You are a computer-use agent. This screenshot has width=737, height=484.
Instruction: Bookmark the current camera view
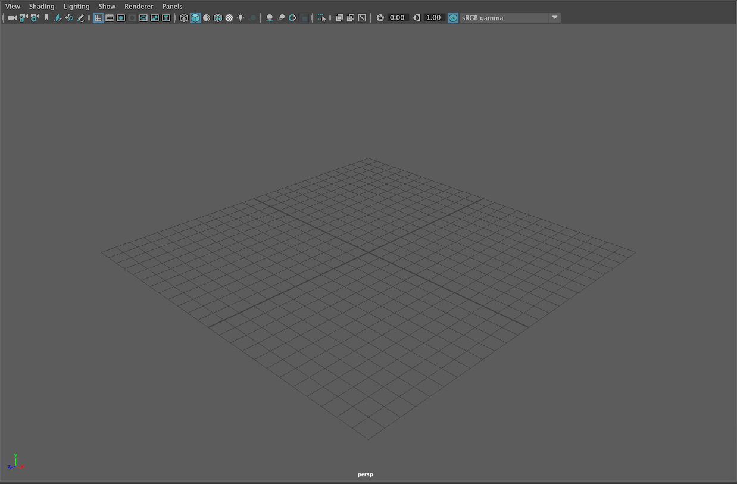(x=46, y=18)
